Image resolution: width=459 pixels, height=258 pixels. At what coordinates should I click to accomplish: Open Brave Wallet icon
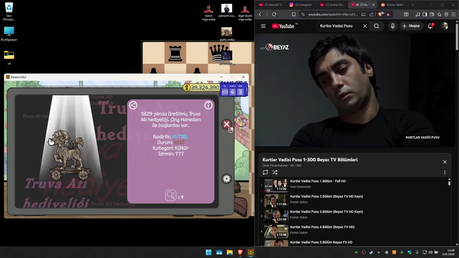[x=432, y=14]
